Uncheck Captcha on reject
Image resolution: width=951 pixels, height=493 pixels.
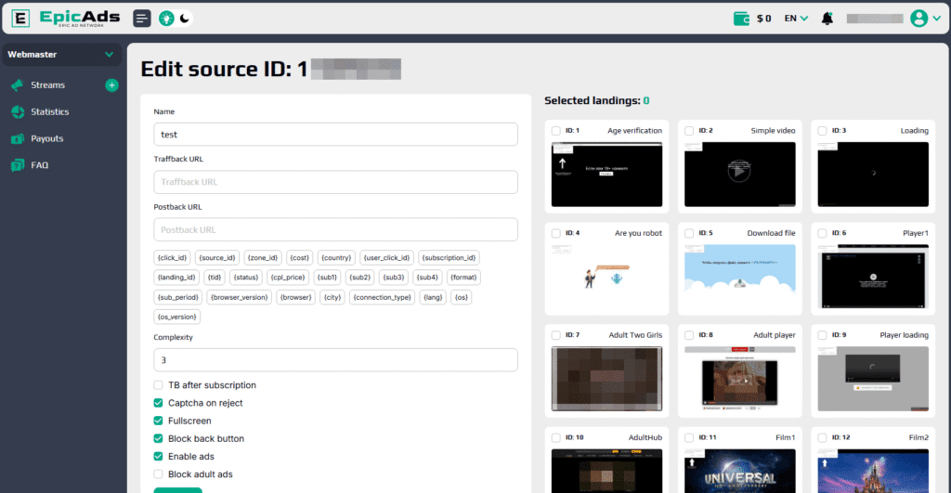pos(159,403)
